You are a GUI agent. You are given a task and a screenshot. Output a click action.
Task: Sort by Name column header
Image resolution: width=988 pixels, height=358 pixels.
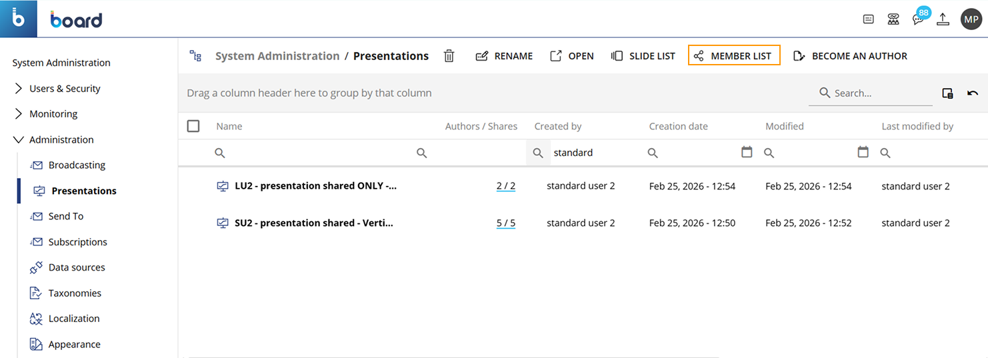point(229,126)
